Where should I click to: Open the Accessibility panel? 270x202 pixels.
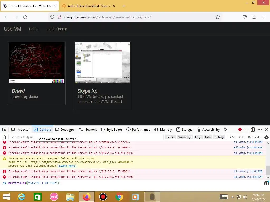point(208,129)
